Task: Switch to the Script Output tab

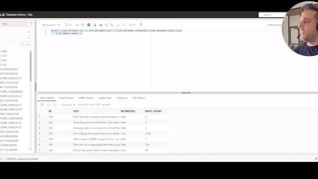Action: coord(66,98)
